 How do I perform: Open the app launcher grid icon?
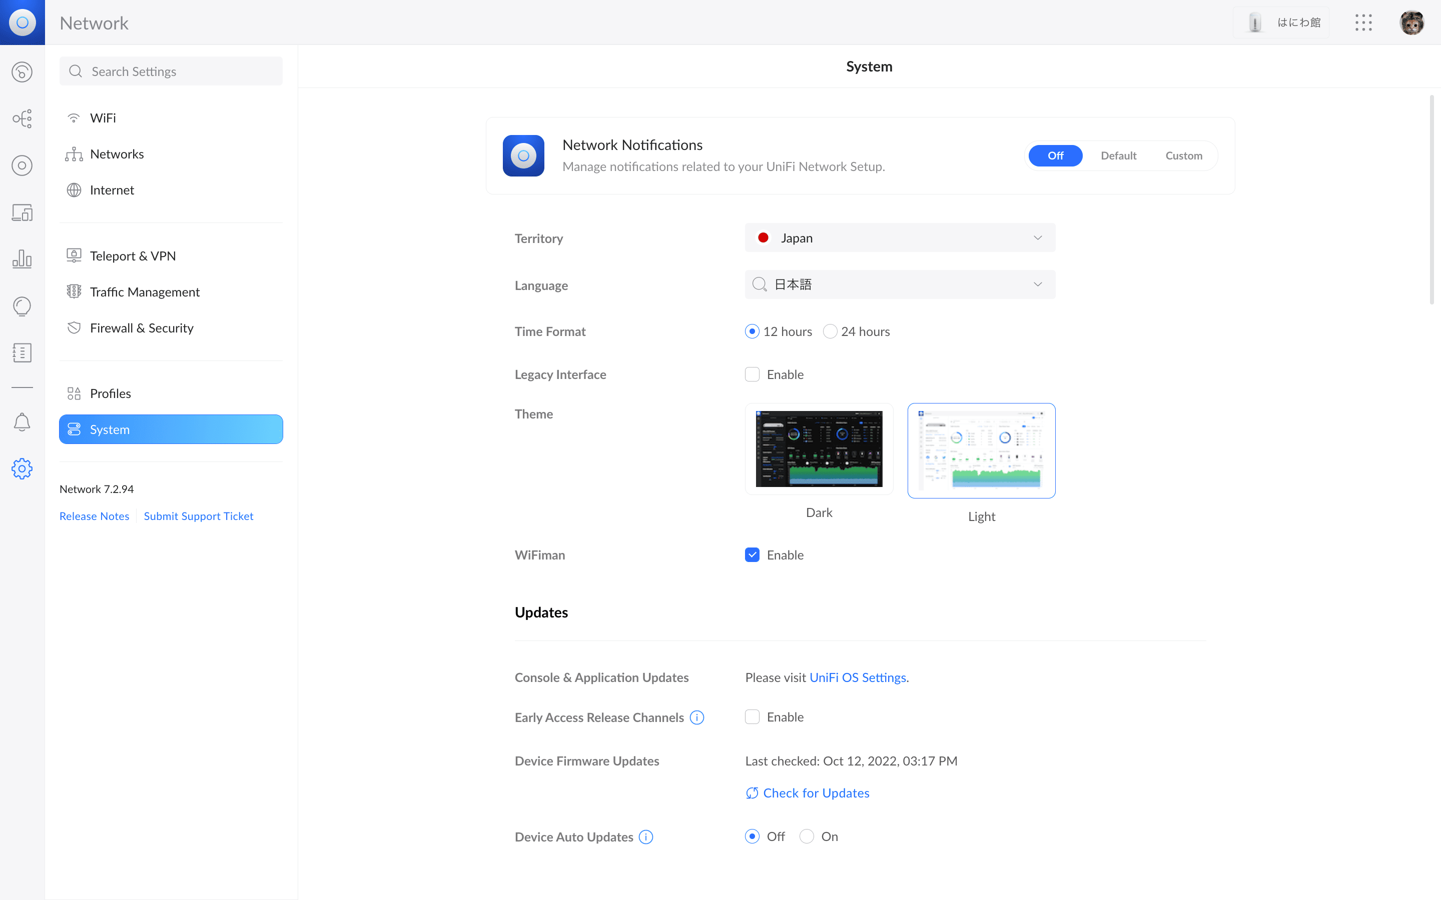(x=1363, y=22)
